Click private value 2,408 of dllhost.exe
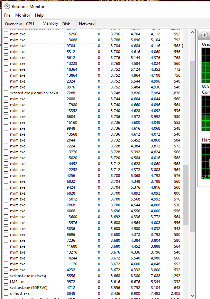The width and height of the screenshot is (210, 299). tap(175, 293)
